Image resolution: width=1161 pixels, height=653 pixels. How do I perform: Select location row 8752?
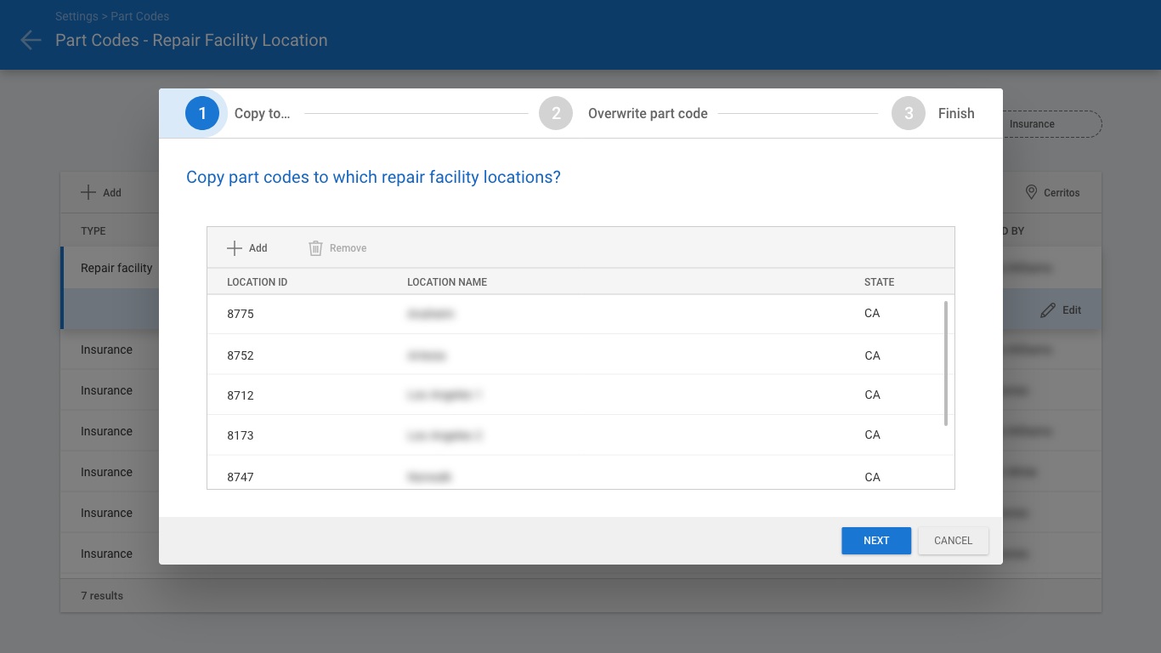(x=575, y=355)
